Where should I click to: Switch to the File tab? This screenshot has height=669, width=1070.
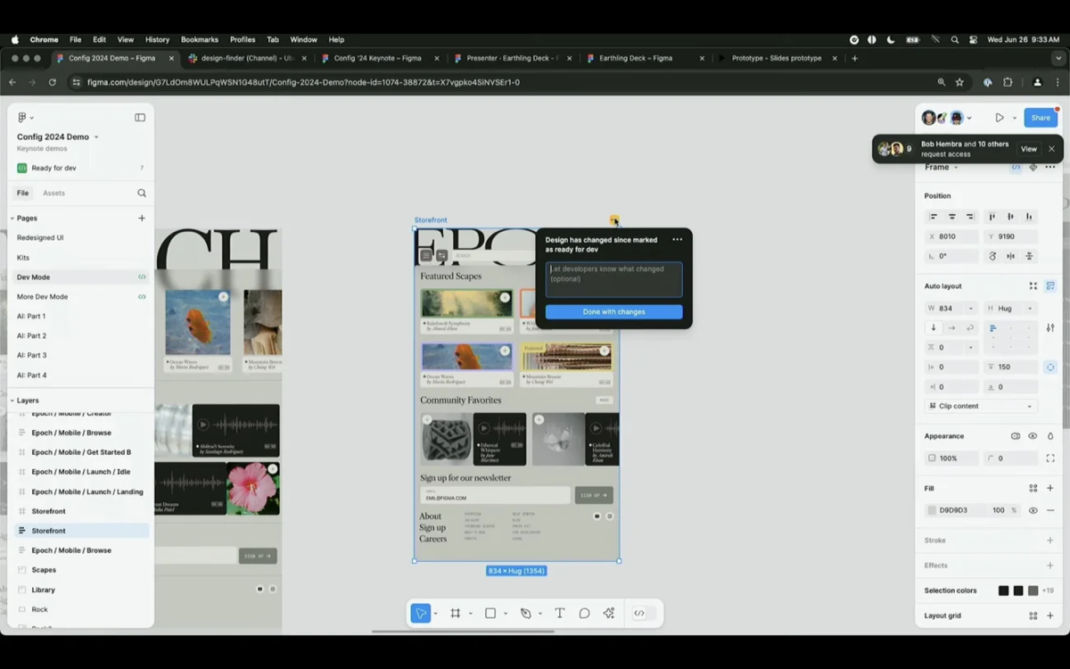(x=22, y=193)
